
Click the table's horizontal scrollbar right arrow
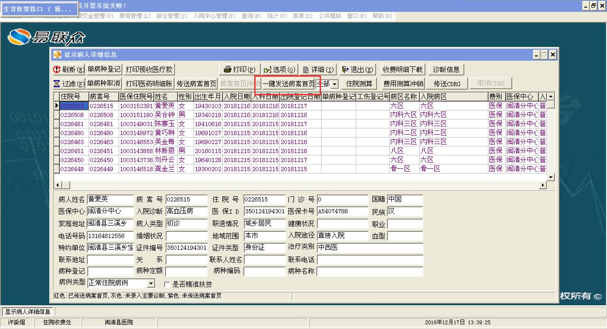543,185
